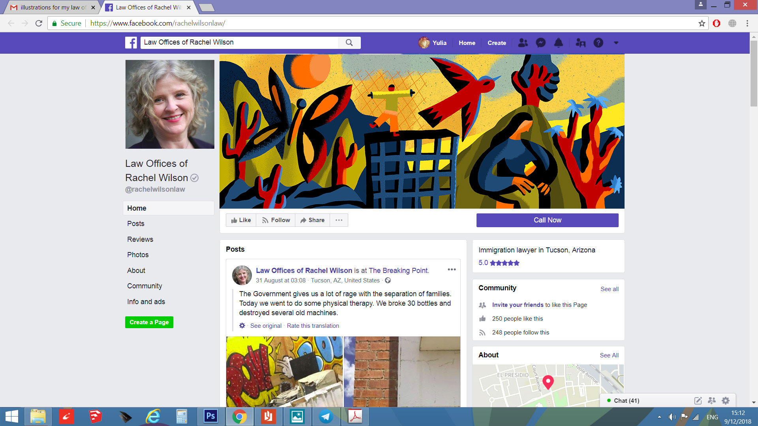Image resolution: width=758 pixels, height=426 pixels.
Task: Select Photos in page sidebar
Action: click(x=138, y=255)
